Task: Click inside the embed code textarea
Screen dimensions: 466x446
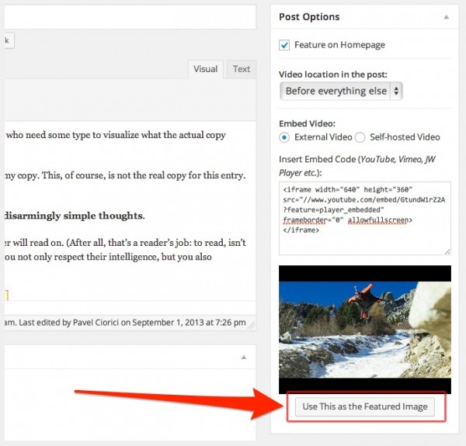Action: click(364, 217)
